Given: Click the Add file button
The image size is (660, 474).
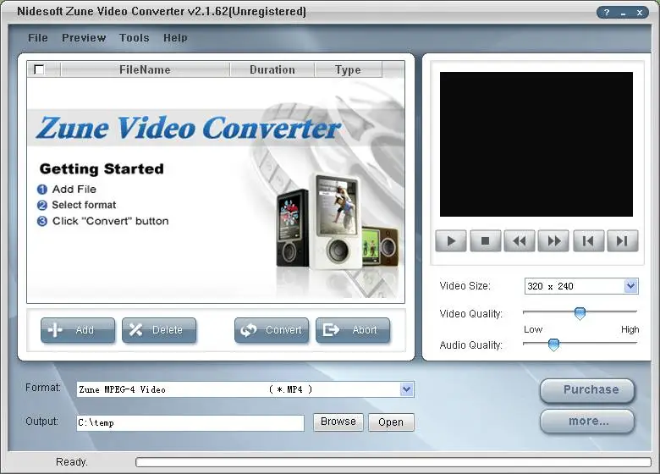Looking at the screenshot, I should 78,330.
